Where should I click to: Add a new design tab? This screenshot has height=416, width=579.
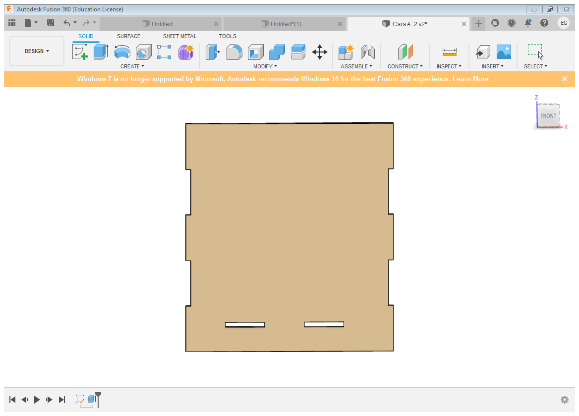[478, 24]
